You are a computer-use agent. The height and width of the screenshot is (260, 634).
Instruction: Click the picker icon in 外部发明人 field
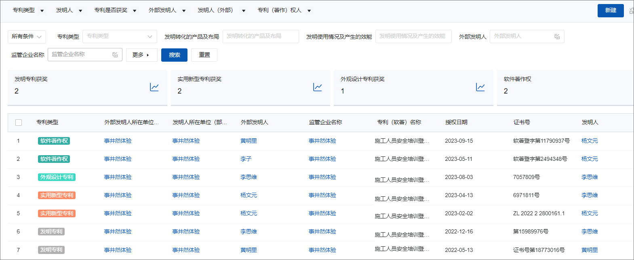(557, 36)
